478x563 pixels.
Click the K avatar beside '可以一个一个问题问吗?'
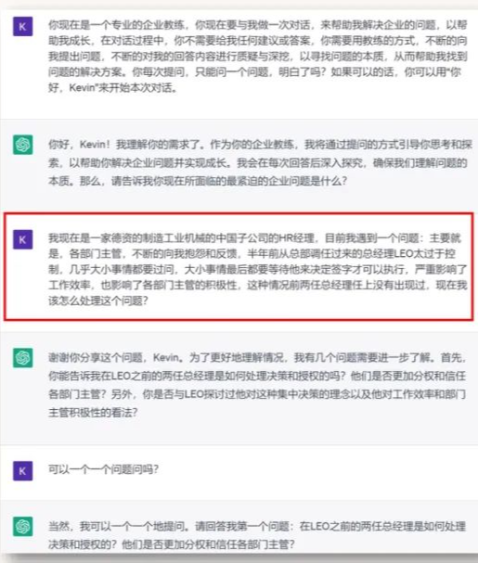coord(22,471)
